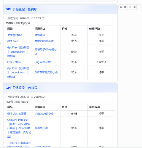The image size is (142, 148).
Task: Click 渠道商店 header in 免费号 table
Action: [40, 29]
